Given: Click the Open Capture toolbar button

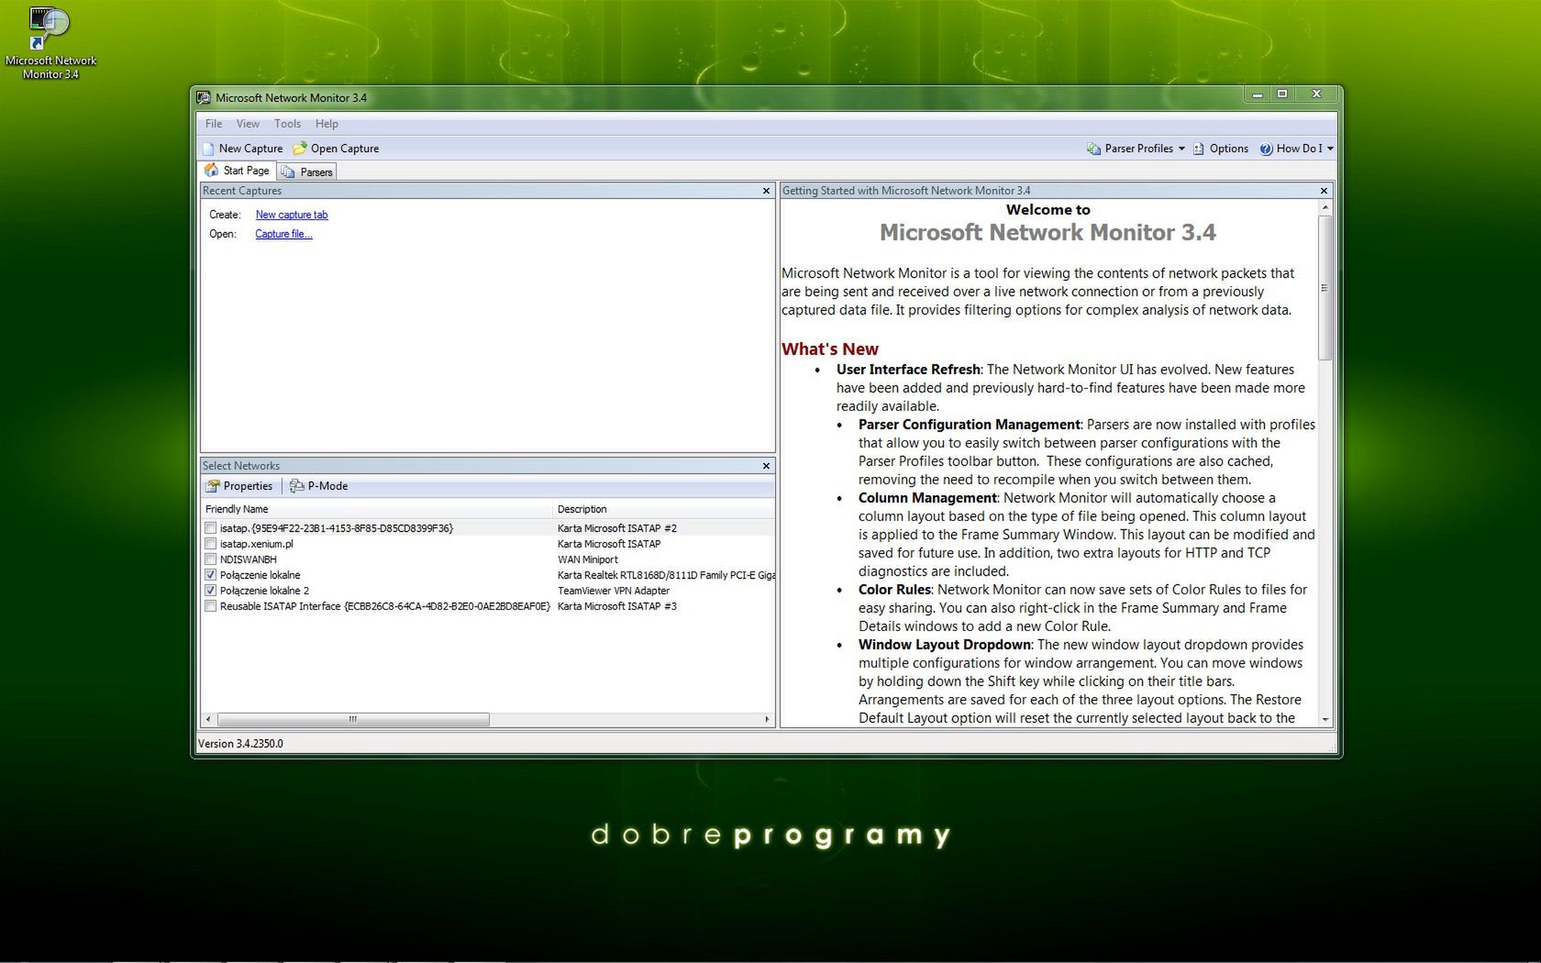Looking at the screenshot, I should (336, 149).
